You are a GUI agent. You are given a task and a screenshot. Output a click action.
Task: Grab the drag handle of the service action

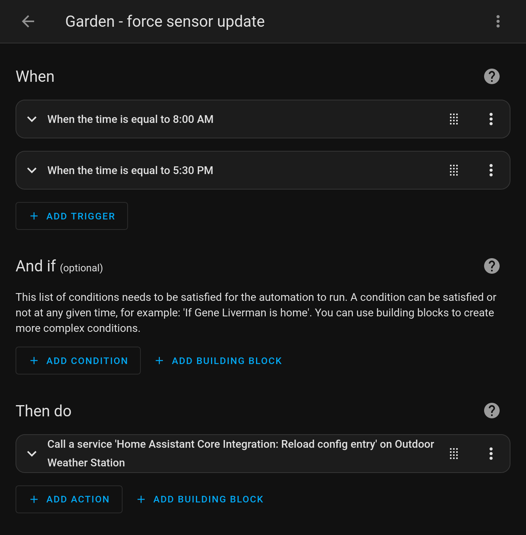(x=454, y=454)
